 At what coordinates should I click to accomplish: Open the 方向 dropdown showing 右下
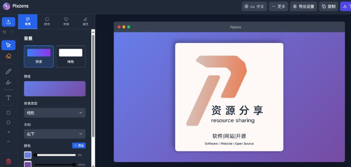(x=54, y=134)
